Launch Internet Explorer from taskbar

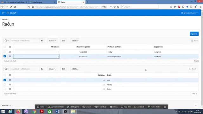coord(10,111)
